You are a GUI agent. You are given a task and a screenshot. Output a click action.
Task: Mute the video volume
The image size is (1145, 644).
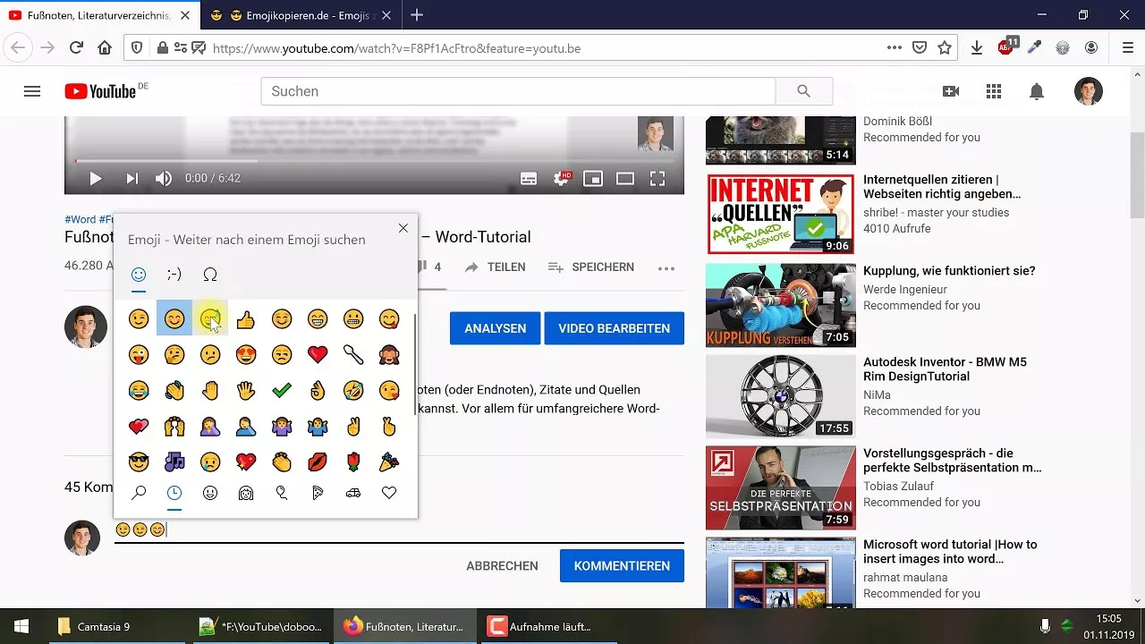[x=164, y=178]
